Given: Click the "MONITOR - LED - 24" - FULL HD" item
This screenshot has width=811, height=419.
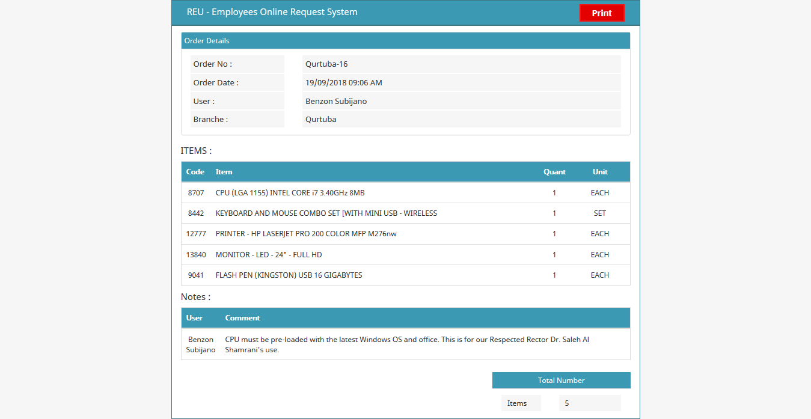Looking at the screenshot, I should 269,255.
